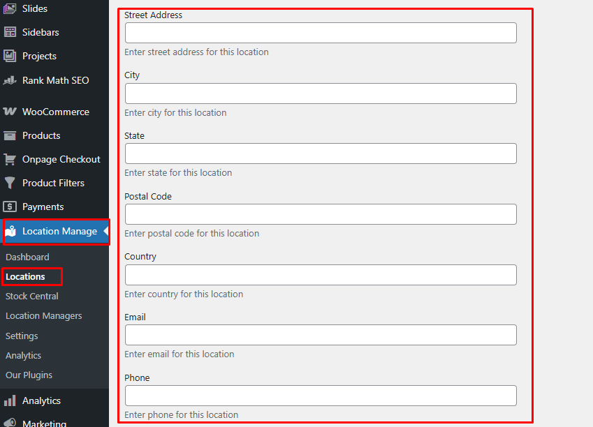Click the Slides menu icon
This screenshot has width=593, height=427.
10,8
